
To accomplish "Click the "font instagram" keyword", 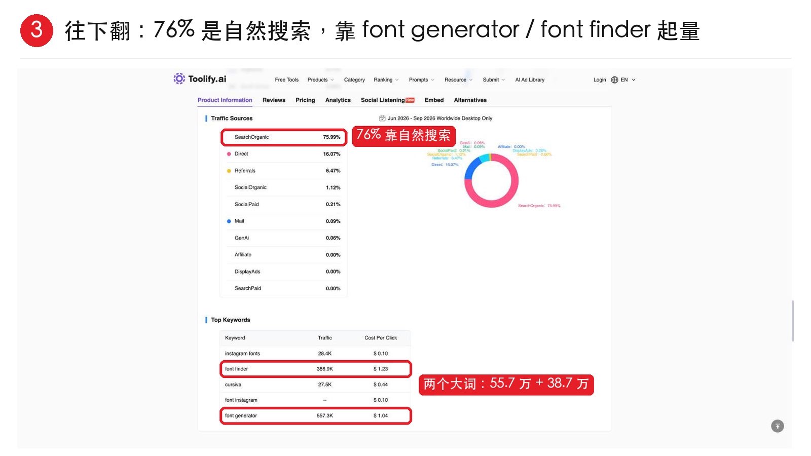I will pos(241,400).
